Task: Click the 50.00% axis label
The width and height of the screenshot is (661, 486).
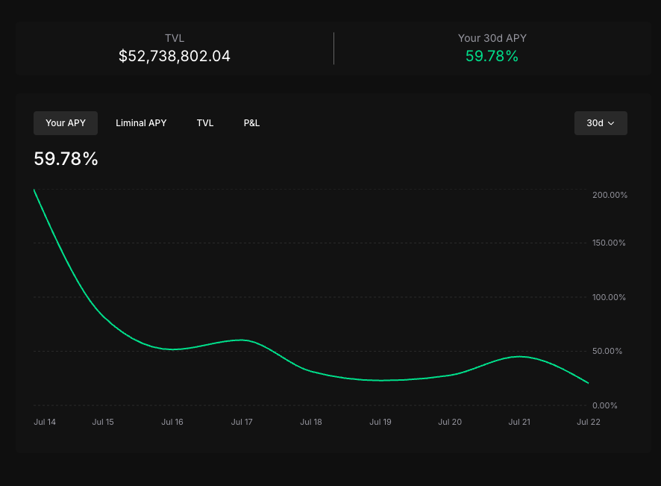Action: [x=607, y=351]
